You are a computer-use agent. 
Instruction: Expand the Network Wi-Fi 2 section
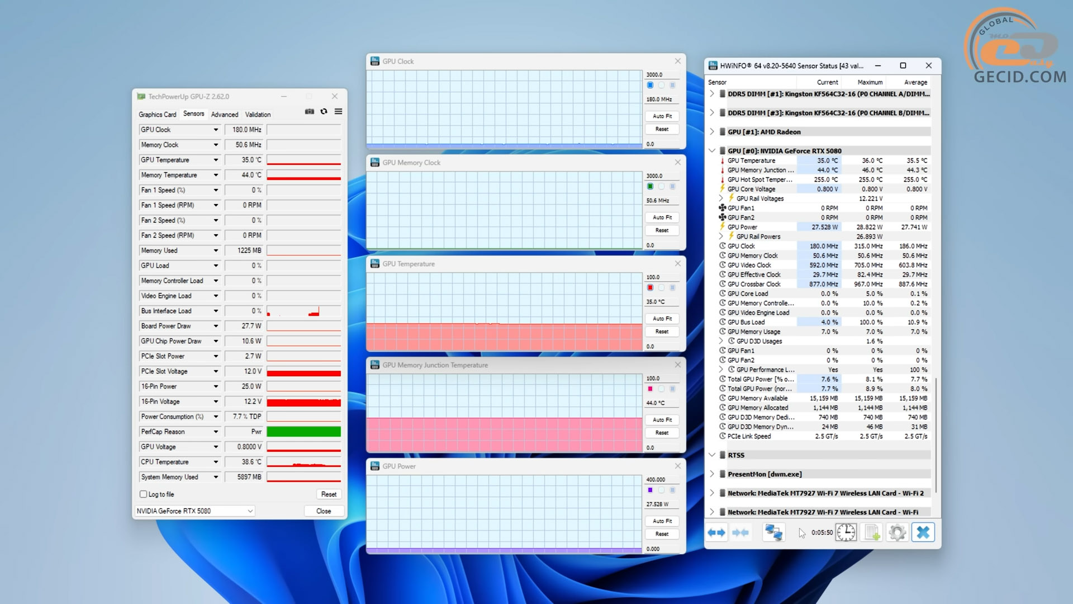[712, 493]
